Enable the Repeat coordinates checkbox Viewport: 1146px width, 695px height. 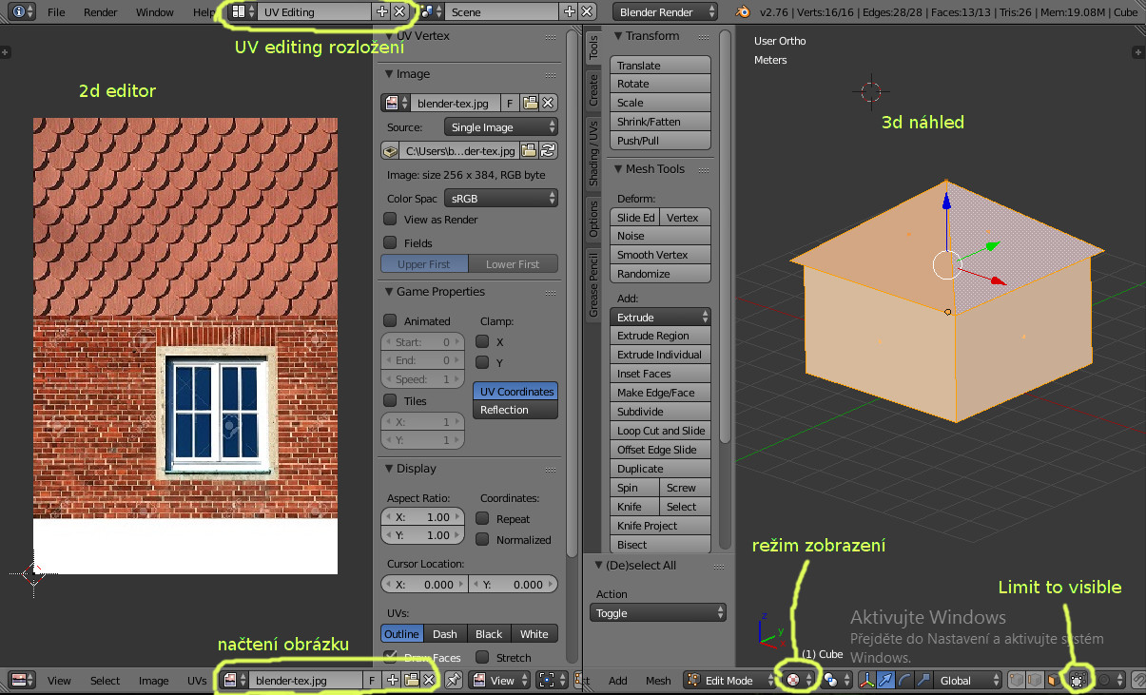click(482, 519)
